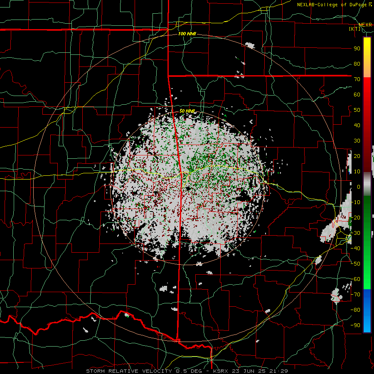Click the -40 value on the velocity scale
The width and height of the screenshot is (374, 374).
[355, 249]
